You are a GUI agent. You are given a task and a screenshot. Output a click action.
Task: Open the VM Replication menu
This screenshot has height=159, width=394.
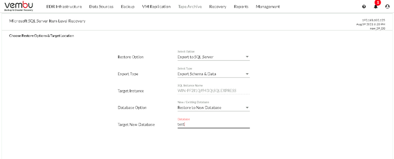156,7
